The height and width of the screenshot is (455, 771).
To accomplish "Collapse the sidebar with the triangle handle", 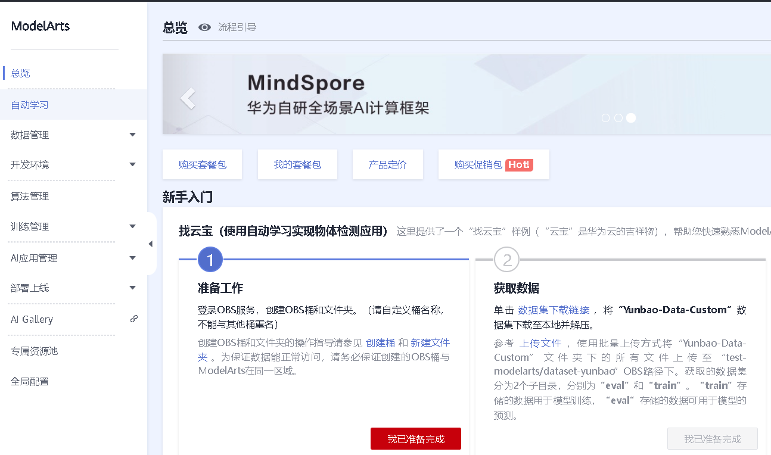I will [150, 244].
